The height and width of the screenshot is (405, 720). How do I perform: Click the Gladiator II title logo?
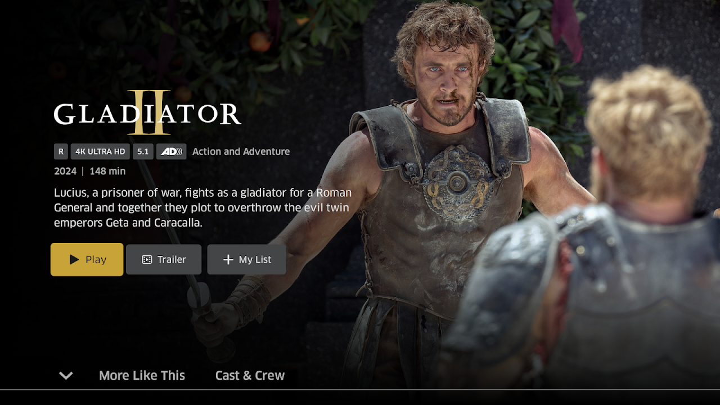pyautogui.click(x=147, y=112)
